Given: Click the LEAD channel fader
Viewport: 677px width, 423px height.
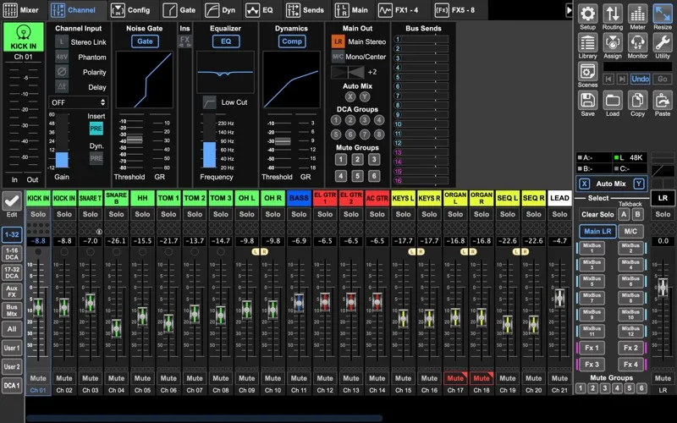Looking at the screenshot, I should 559,298.
